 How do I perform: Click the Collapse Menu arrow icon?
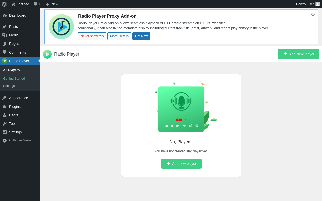pos(5,140)
